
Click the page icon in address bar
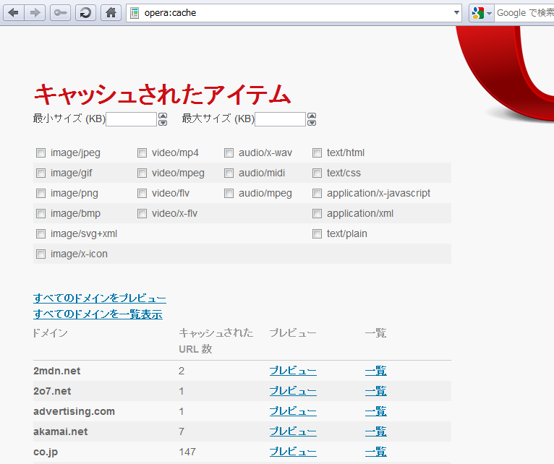tap(135, 13)
